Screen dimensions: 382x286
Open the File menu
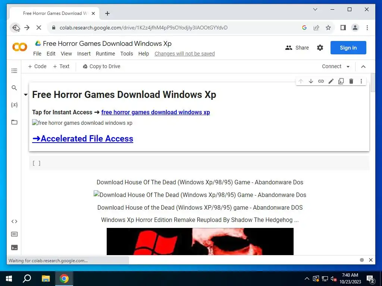[x=37, y=54]
